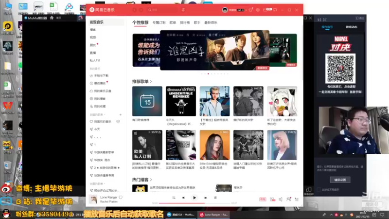The image size is (389, 219).
Task: Open the playlist queue icon in player bar
Action: (x=297, y=199)
